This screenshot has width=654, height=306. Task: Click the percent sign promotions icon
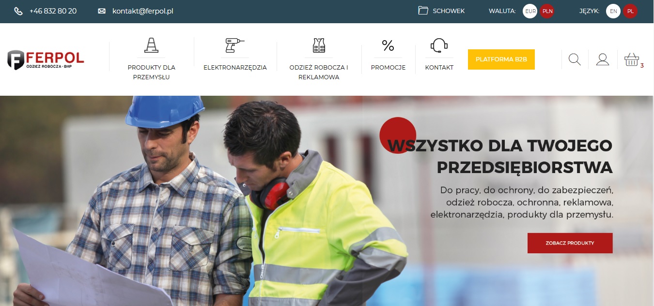[388, 46]
